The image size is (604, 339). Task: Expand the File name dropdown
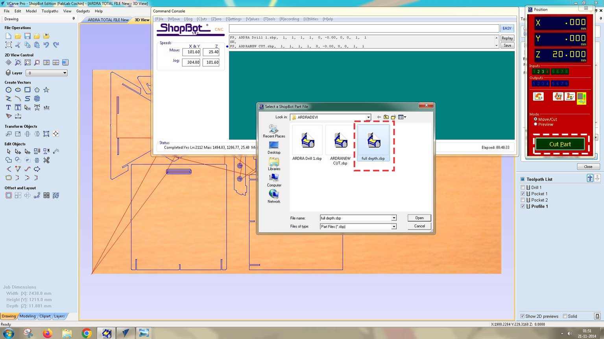click(x=393, y=218)
